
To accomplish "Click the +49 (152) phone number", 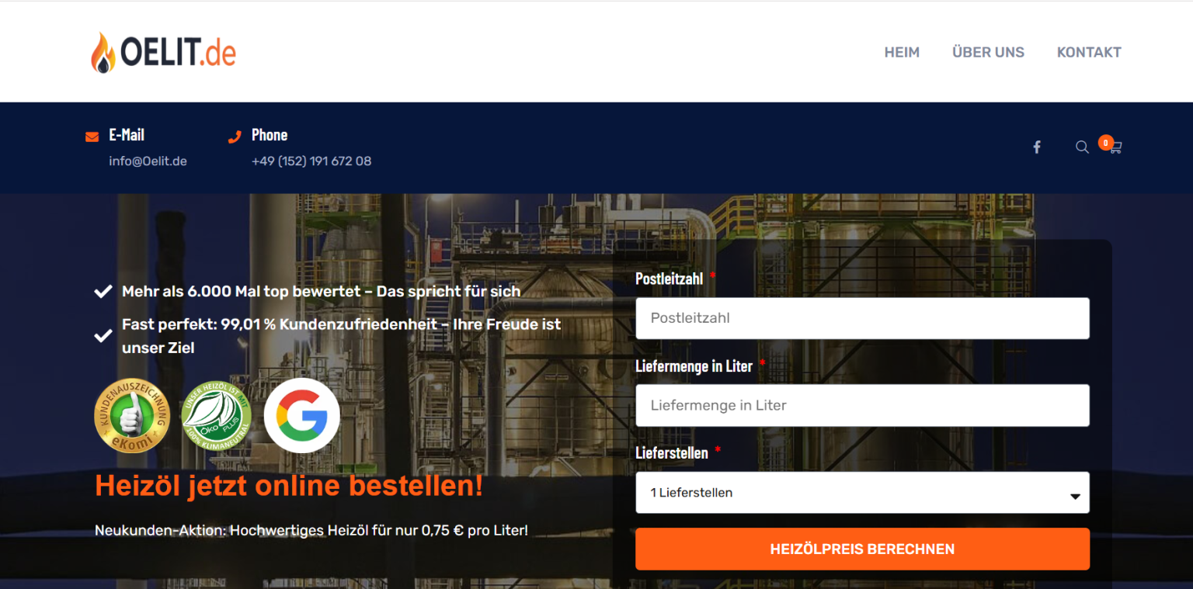I will pos(311,161).
